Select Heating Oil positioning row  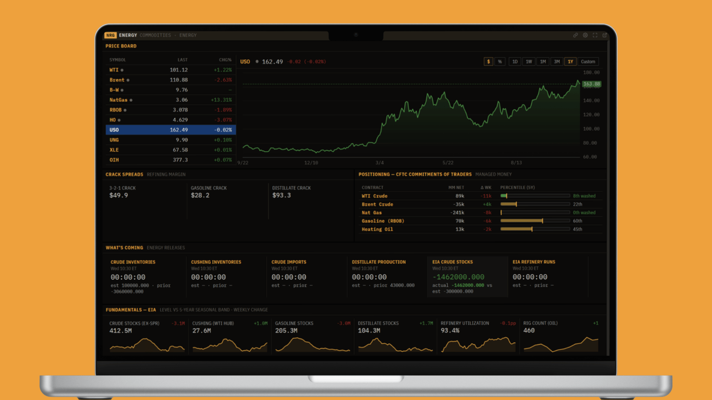tap(481, 229)
